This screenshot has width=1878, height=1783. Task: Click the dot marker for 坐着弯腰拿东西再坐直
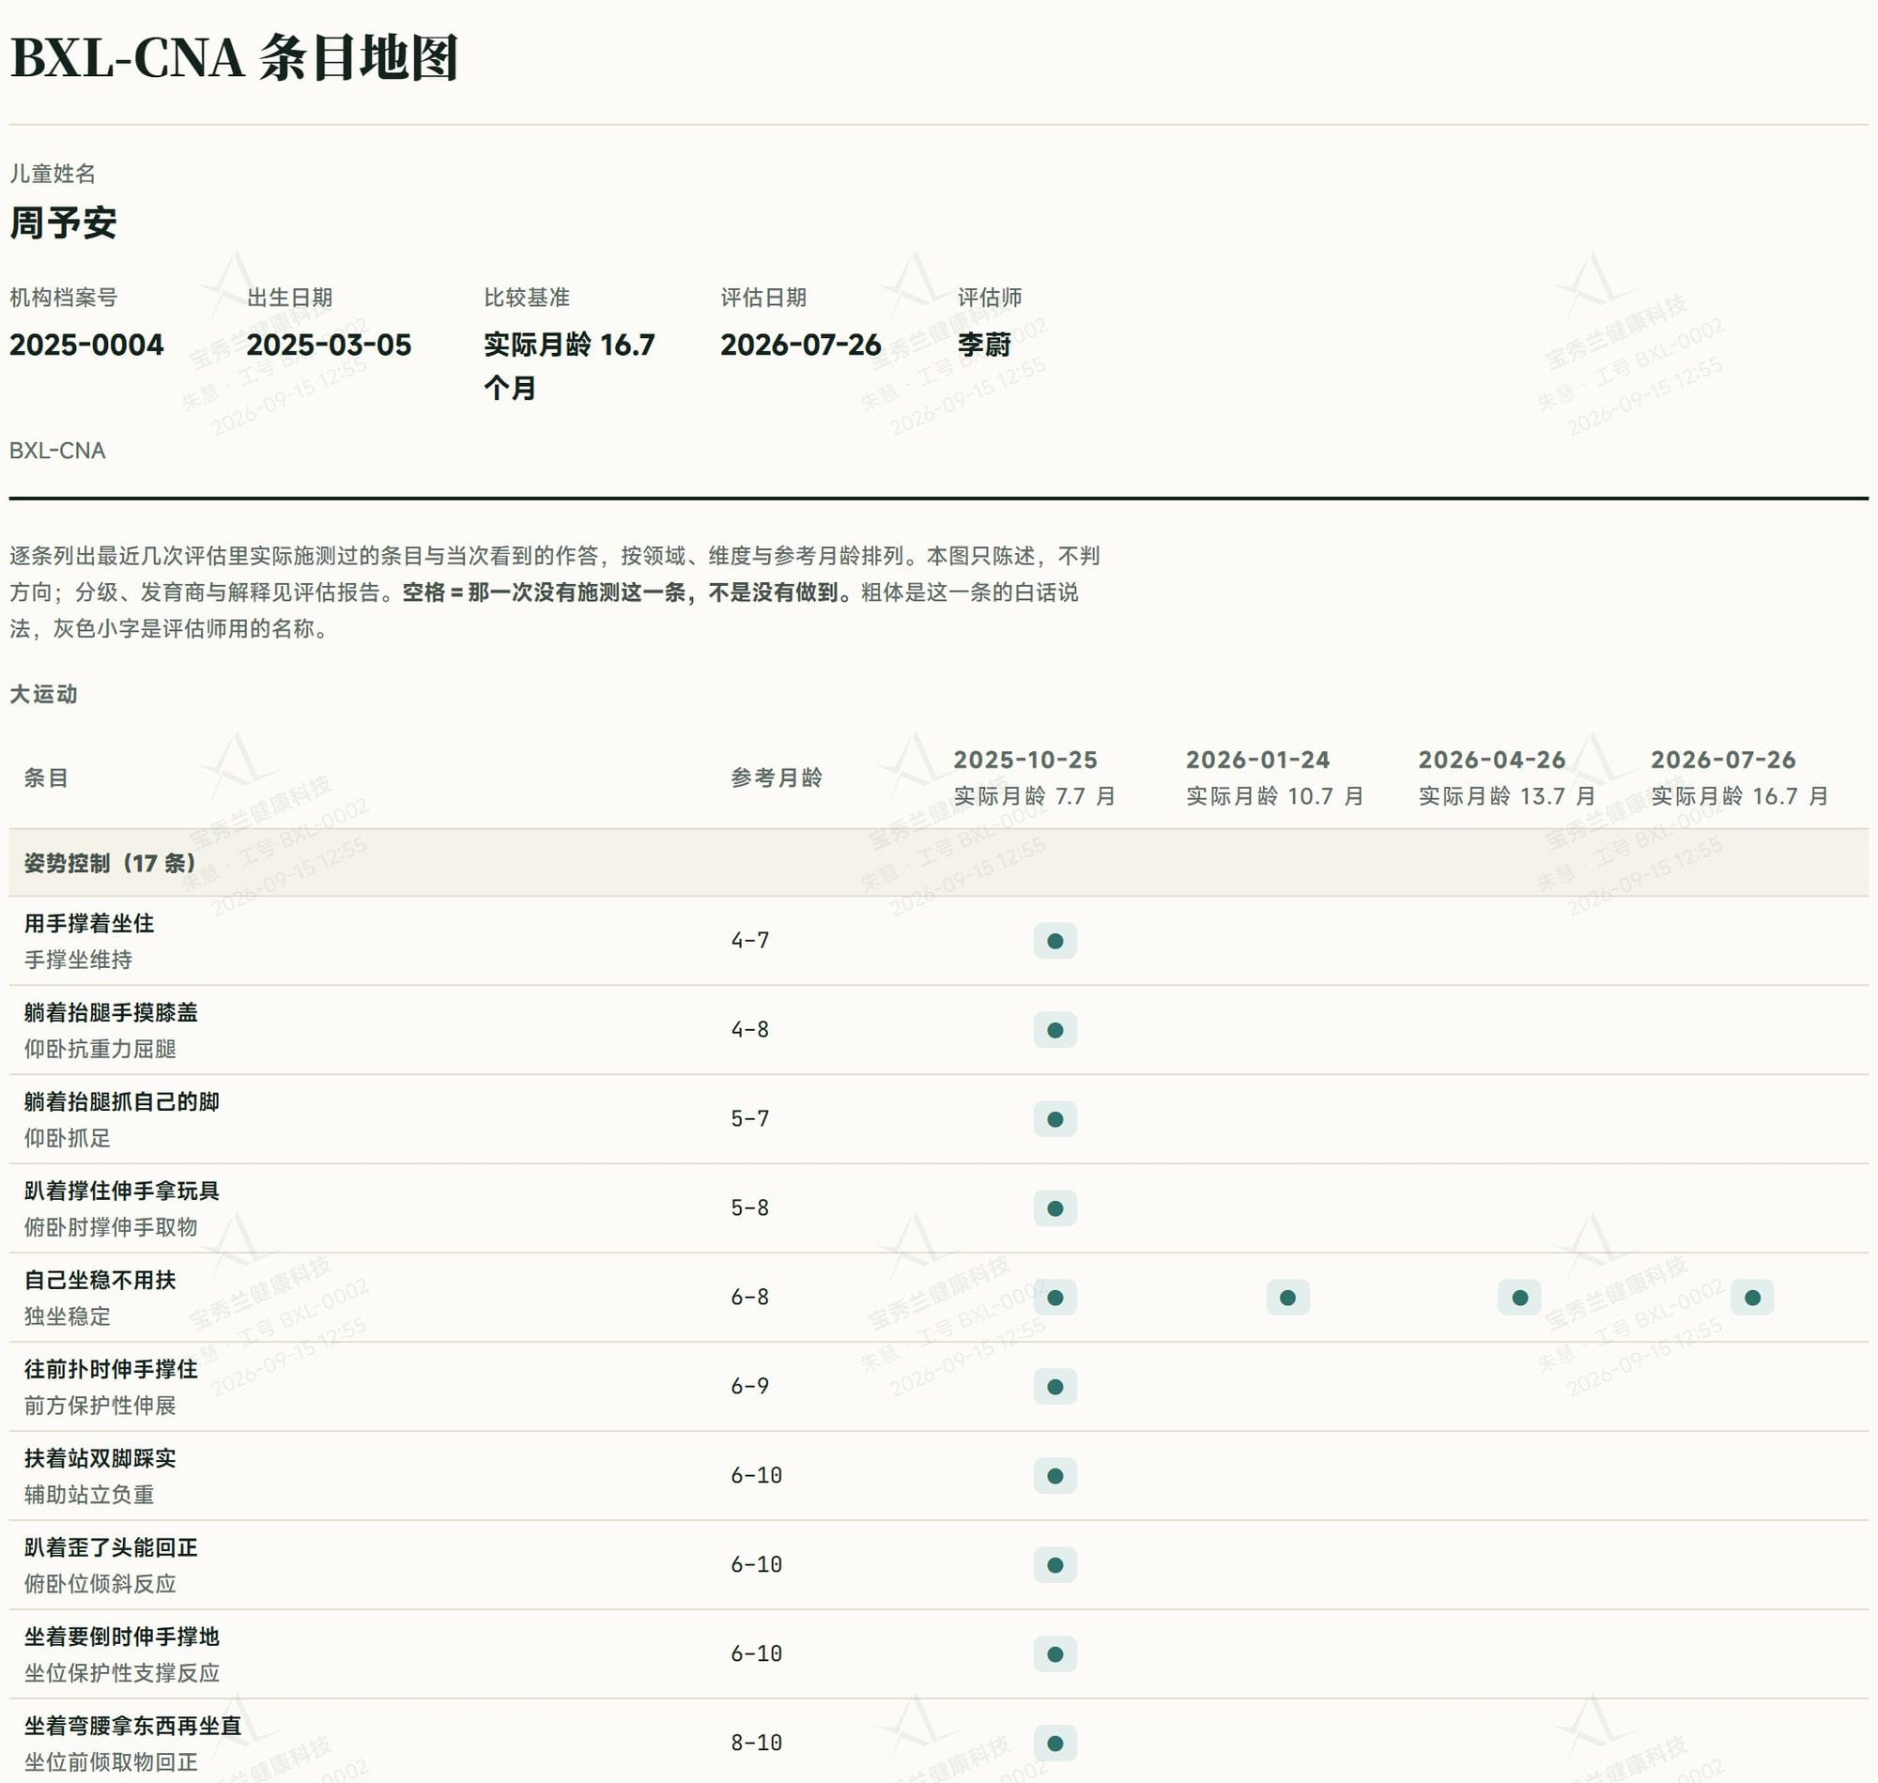1054,1743
